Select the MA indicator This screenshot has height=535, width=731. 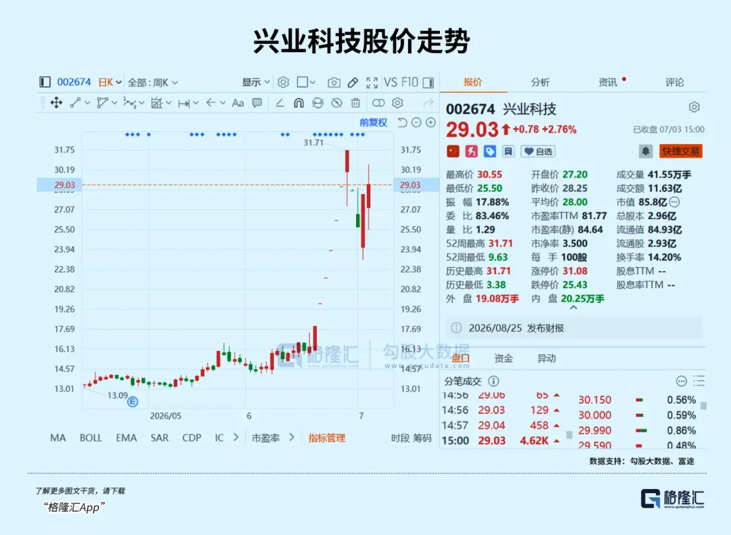coord(58,438)
